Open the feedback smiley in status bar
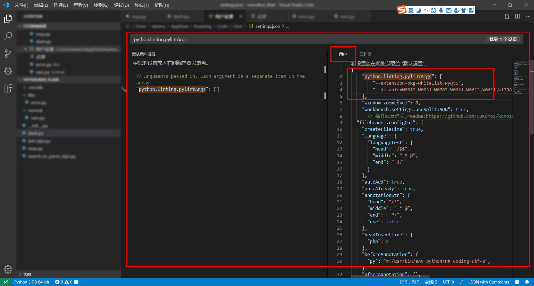This screenshot has width=534, height=286. coord(516,282)
